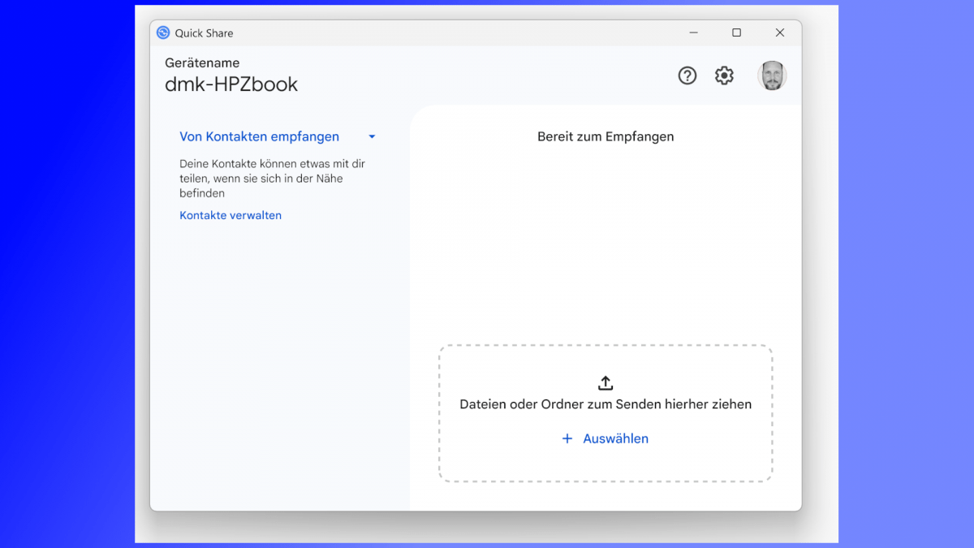Viewport: 974px width, 548px height.
Task: Click the plus icon beside Auswählen
Action: (x=567, y=438)
